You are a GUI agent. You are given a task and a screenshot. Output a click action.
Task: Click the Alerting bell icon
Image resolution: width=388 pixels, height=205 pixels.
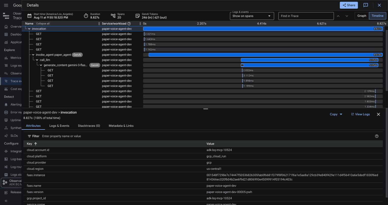[6, 105]
